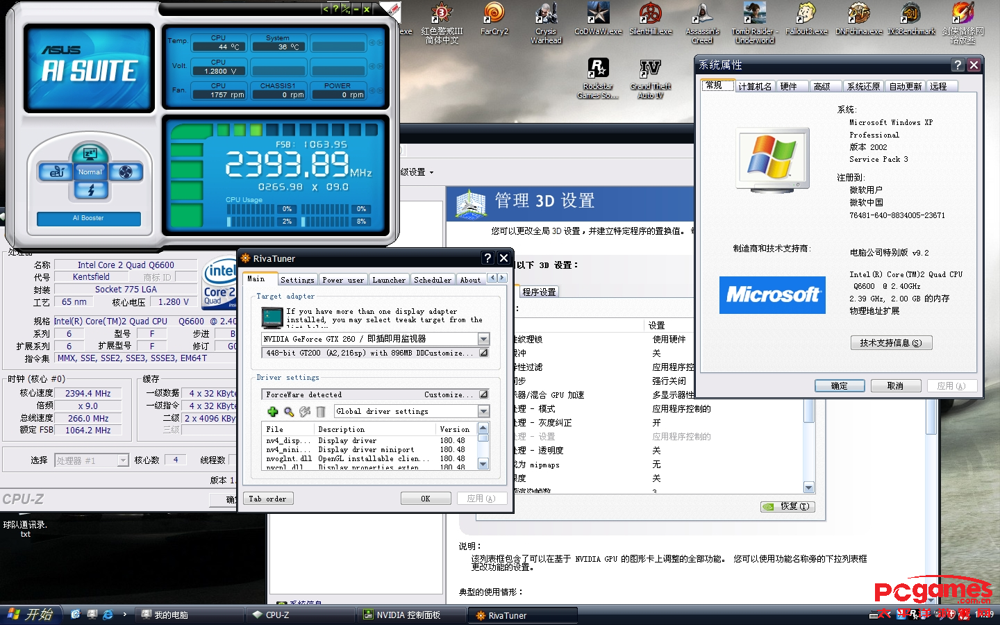
Task: Click the trash delete icon in RivaTuner
Action: click(321, 412)
